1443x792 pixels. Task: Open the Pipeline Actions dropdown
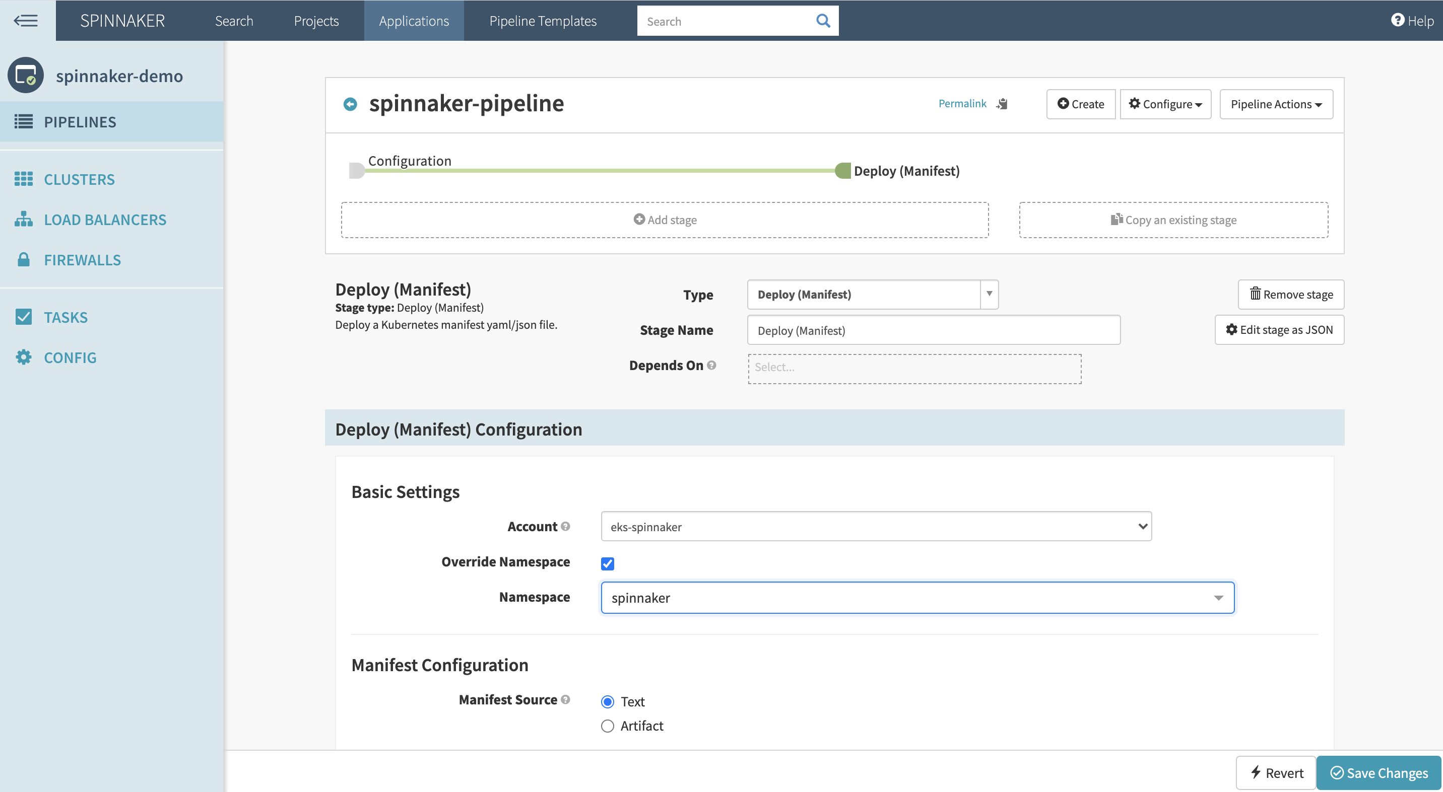click(x=1276, y=104)
